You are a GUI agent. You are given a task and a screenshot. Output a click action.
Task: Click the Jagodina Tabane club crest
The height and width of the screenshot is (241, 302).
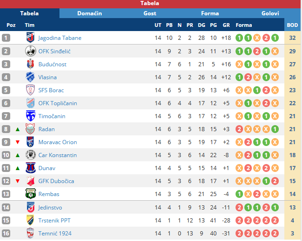pyautogui.click(x=30, y=38)
